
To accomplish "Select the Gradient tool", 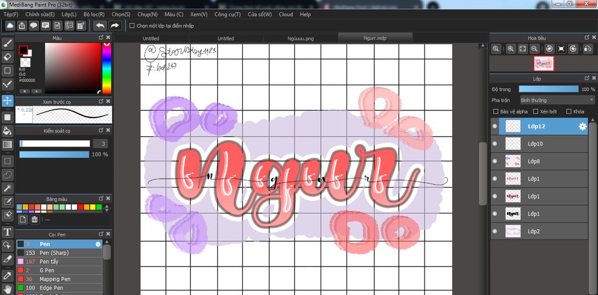I will coord(7,145).
